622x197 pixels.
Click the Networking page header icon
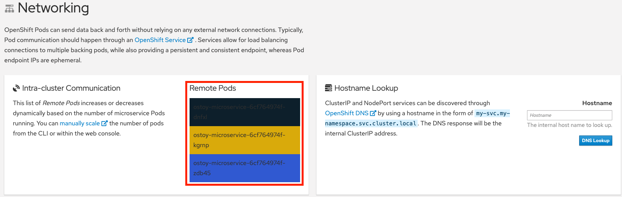pos(9,9)
